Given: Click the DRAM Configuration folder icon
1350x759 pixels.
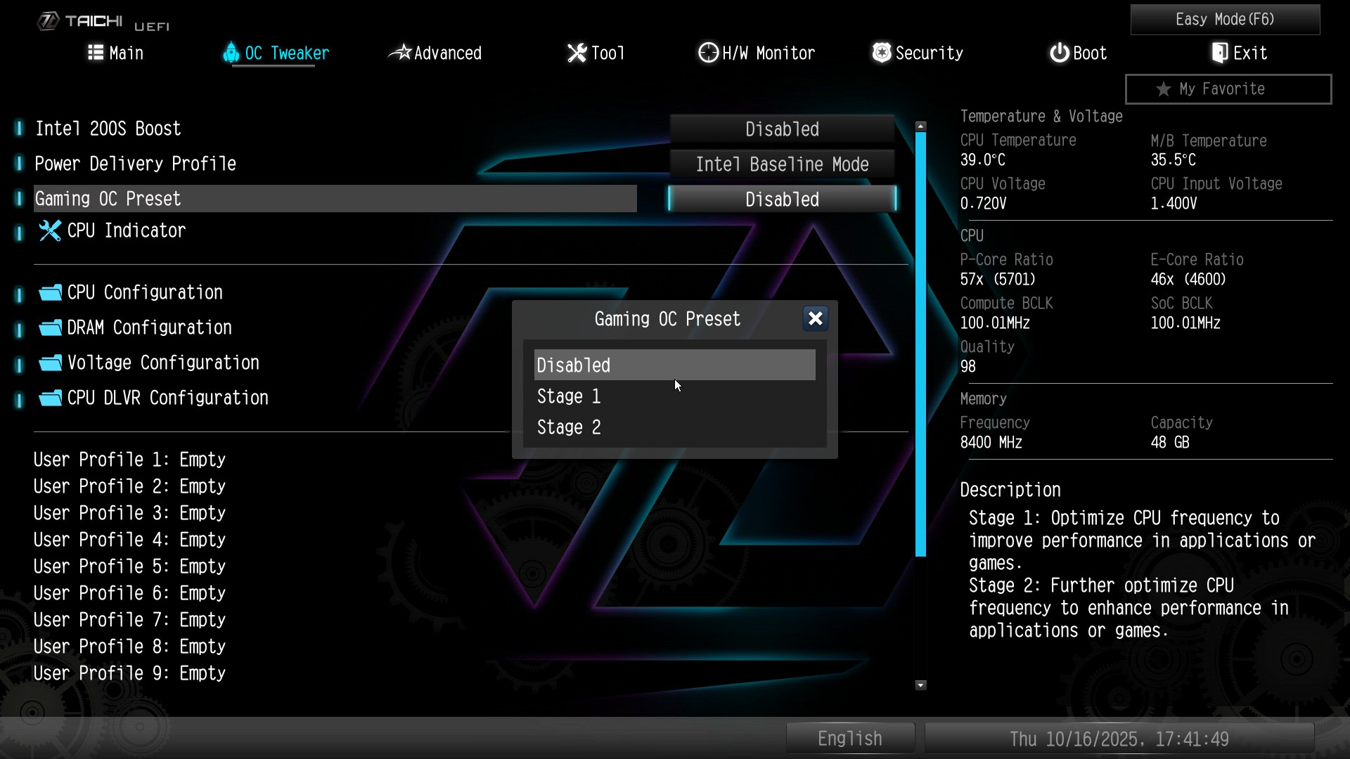Looking at the screenshot, I should point(50,327).
